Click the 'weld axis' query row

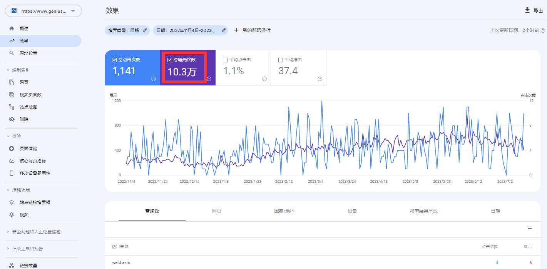click(x=121, y=262)
